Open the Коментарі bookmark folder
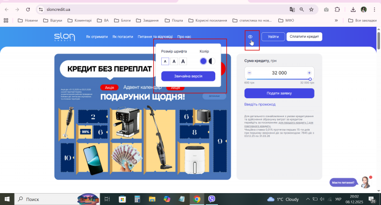 tap(79, 20)
